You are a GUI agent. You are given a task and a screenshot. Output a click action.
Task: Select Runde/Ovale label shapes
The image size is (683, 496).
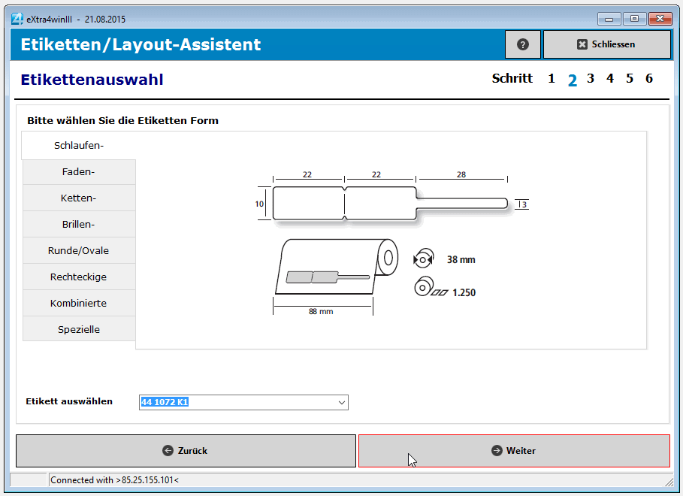[x=79, y=251]
